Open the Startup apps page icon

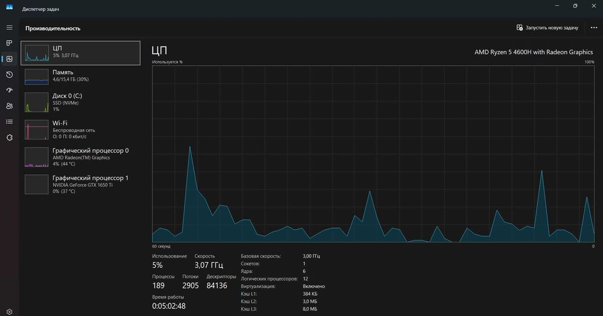pyautogui.click(x=9, y=90)
